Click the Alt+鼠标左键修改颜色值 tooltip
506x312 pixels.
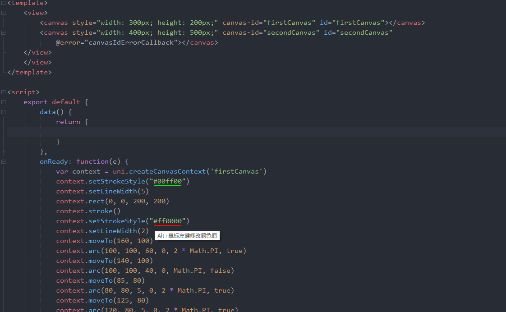(x=187, y=236)
